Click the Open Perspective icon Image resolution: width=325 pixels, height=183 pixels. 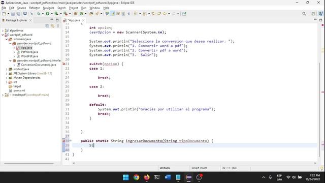point(313,14)
